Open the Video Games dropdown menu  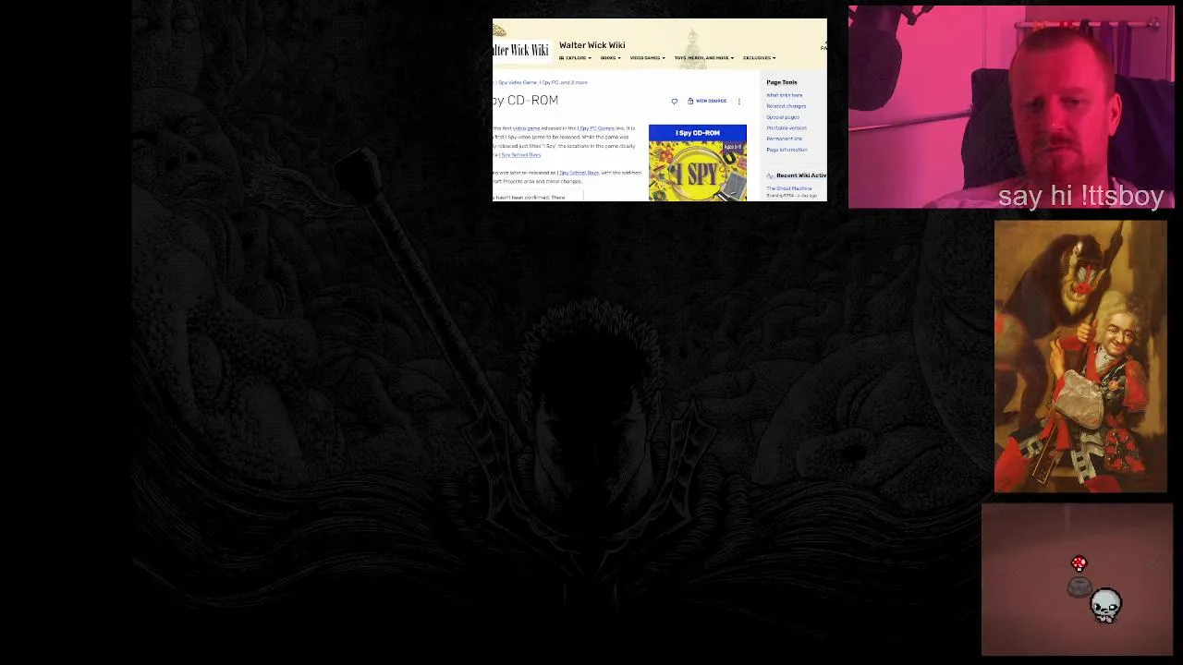click(x=647, y=58)
